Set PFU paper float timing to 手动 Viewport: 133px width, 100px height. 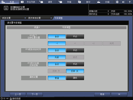click(x=75, y=50)
